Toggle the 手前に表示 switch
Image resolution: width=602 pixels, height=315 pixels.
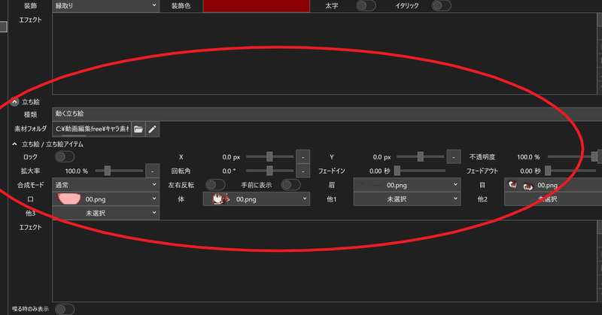(290, 185)
